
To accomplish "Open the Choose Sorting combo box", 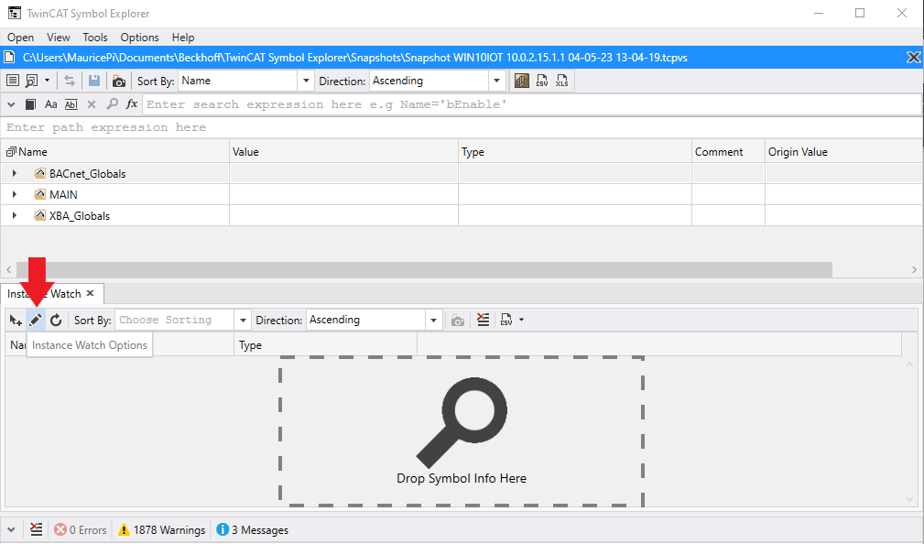I will (x=182, y=320).
